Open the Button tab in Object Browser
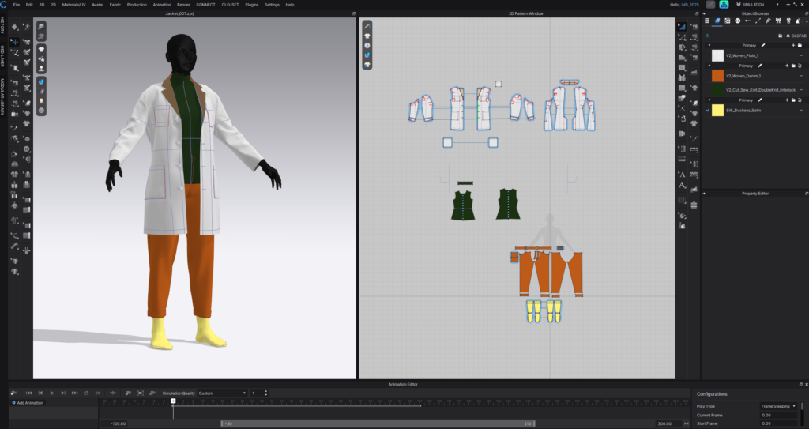This screenshot has width=809, height=429. pos(737,21)
